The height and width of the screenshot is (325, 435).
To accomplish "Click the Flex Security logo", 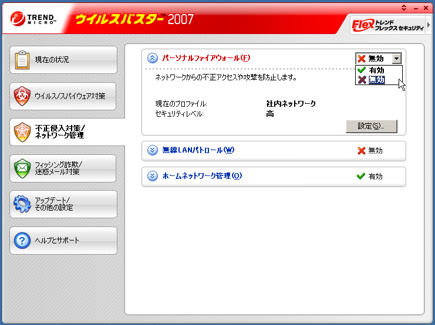I will 387,25.
